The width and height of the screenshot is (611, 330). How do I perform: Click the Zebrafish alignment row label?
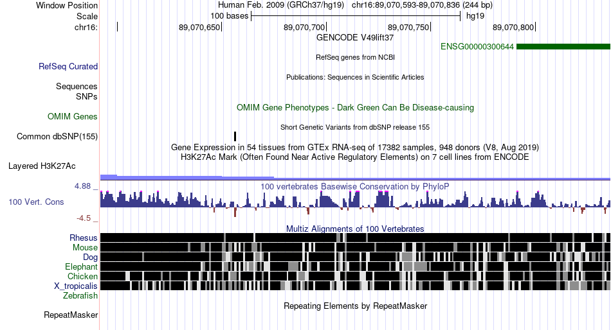(x=80, y=296)
